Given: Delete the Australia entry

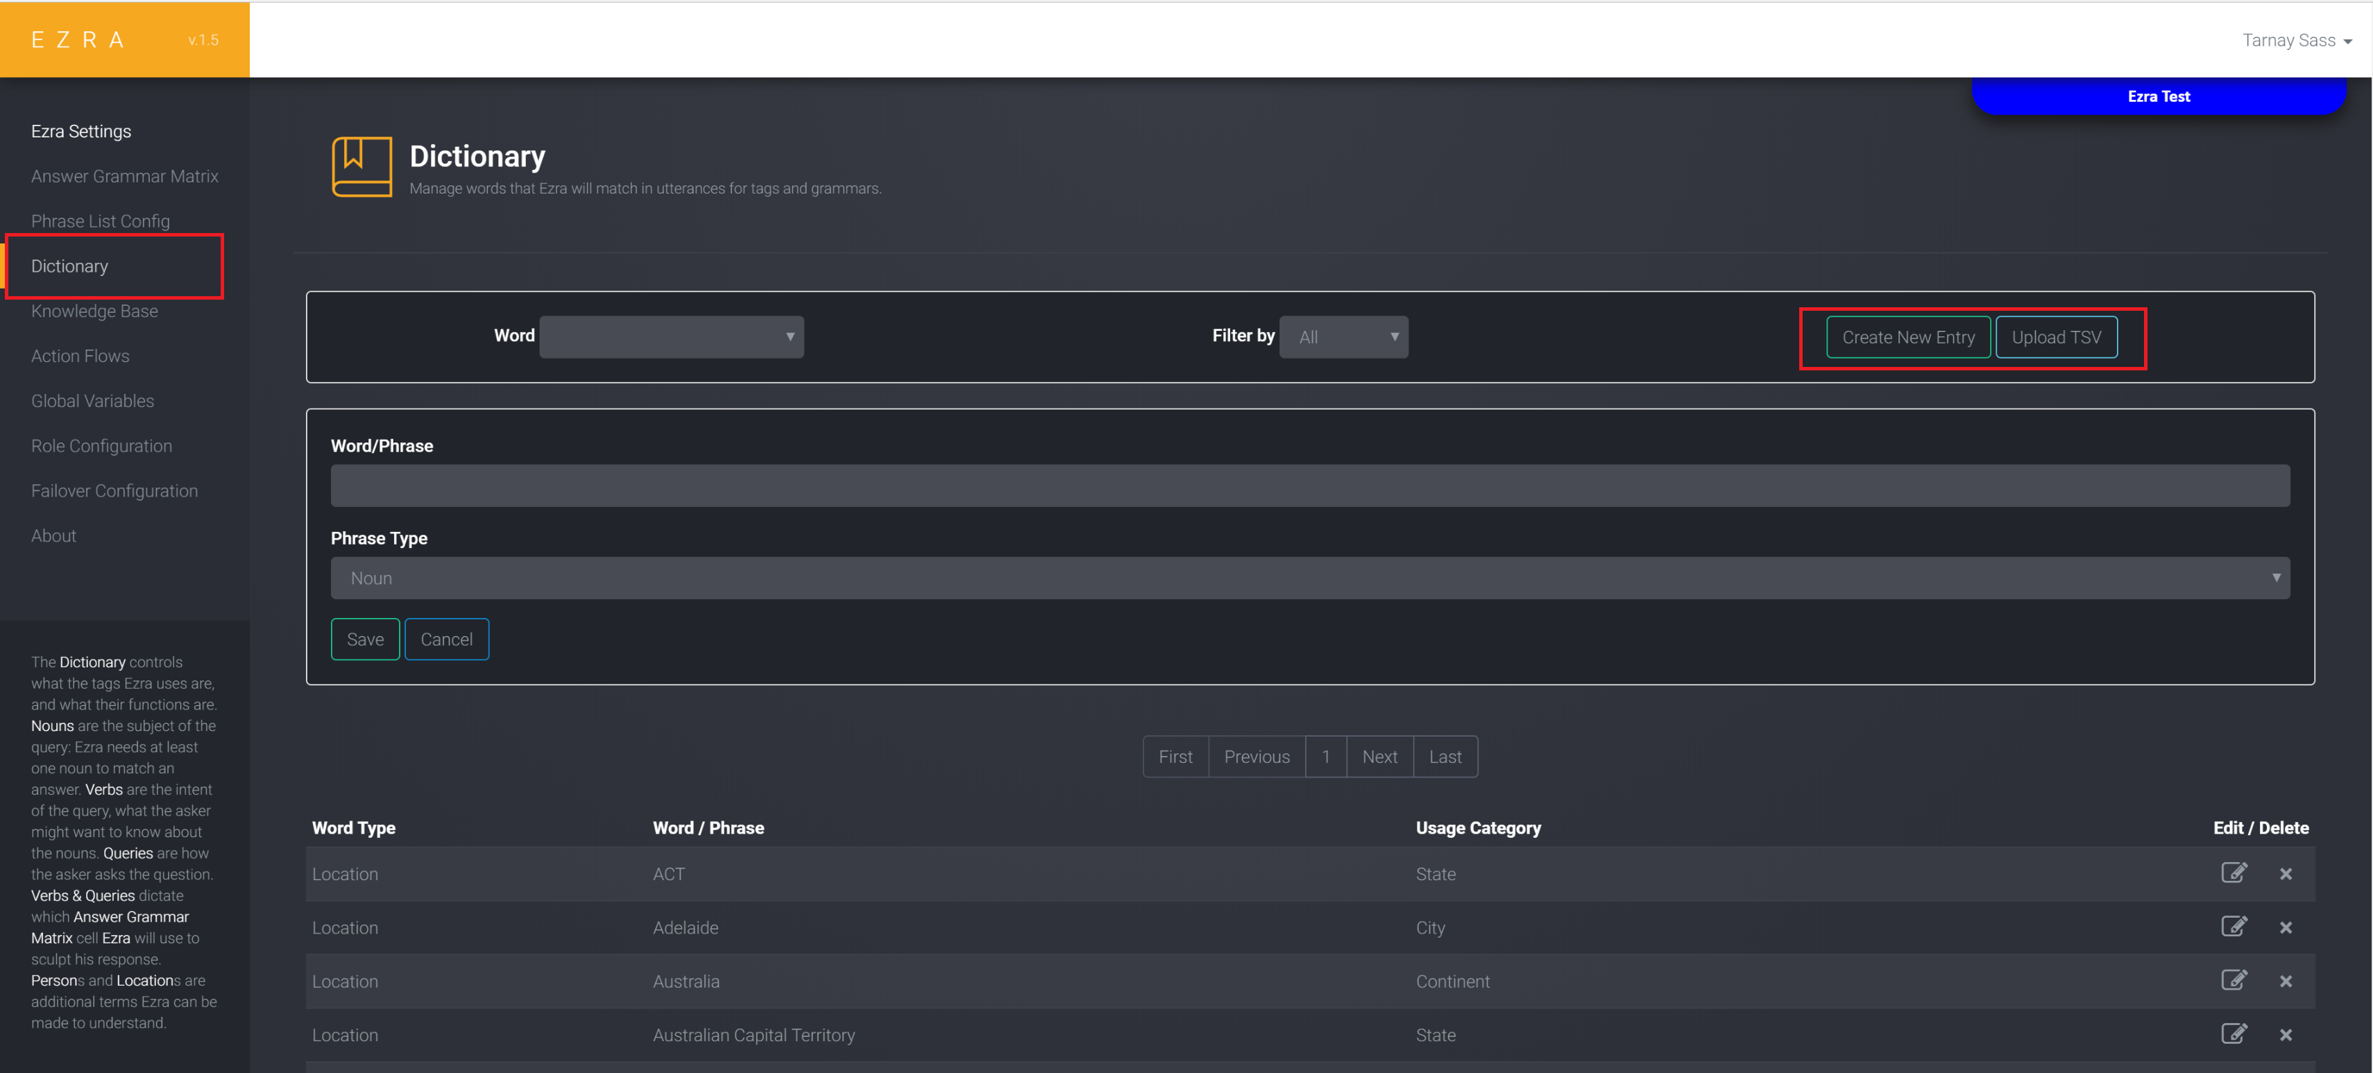Looking at the screenshot, I should coord(2286,981).
